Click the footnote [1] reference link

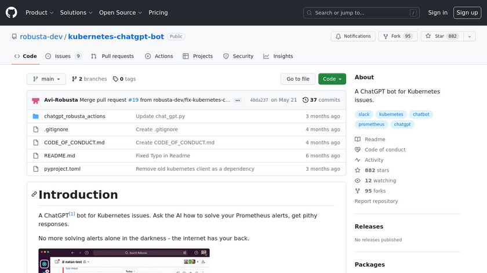coord(72,214)
